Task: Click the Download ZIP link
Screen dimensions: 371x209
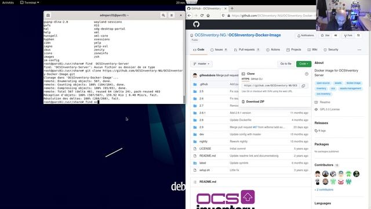Action: 255,102
